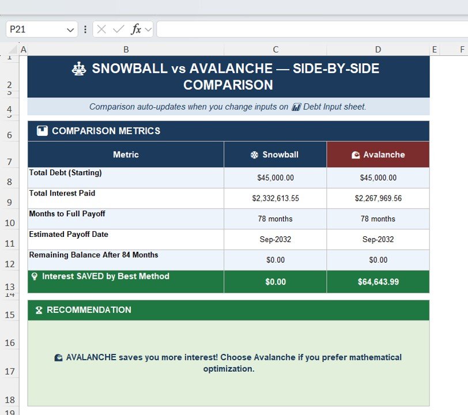This screenshot has width=468, height=415.
Task: Click the Enter checkmark icon in formula bar
Action: (x=119, y=29)
